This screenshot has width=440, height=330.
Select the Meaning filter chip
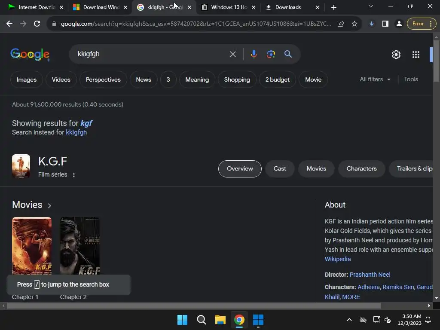tap(197, 79)
